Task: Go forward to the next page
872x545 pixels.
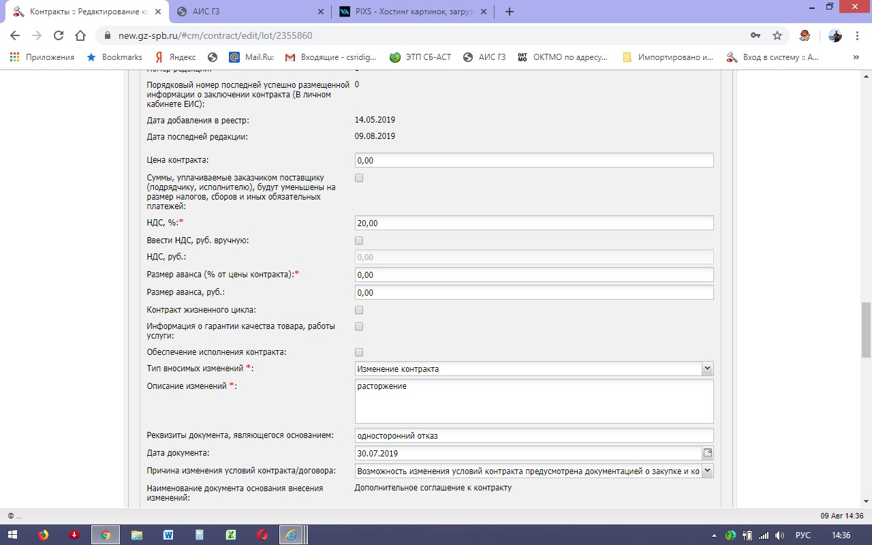Action: click(37, 35)
